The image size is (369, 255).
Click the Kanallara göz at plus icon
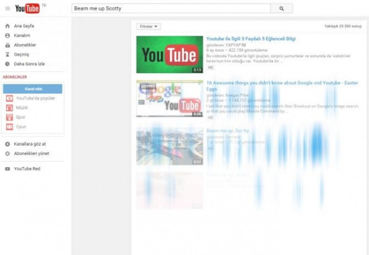(8, 144)
